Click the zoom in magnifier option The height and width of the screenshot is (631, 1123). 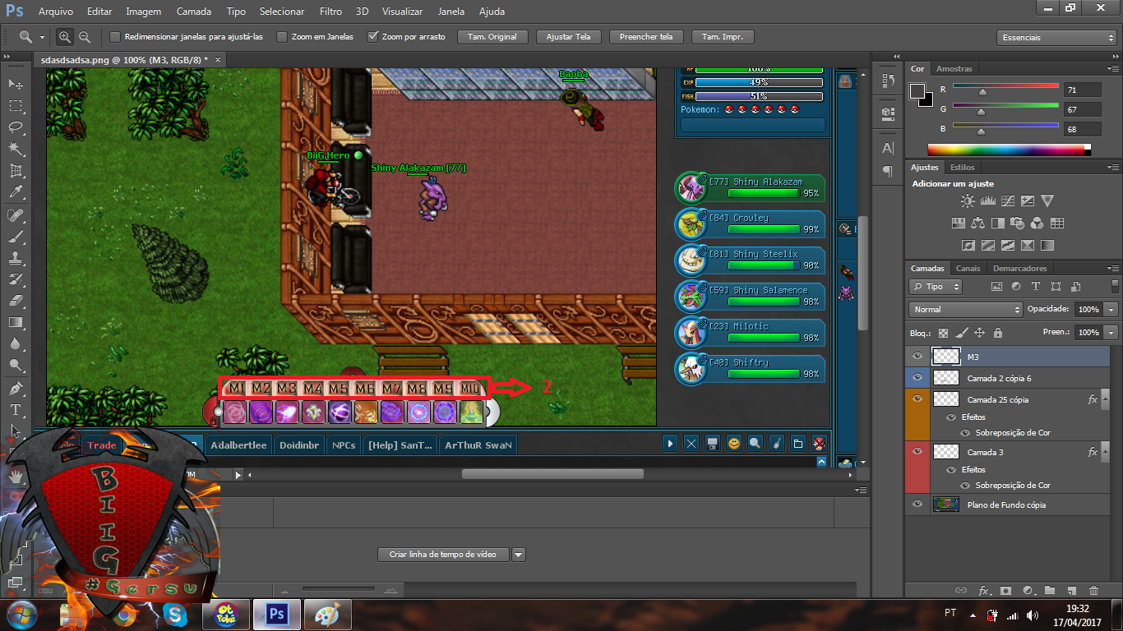(65, 37)
